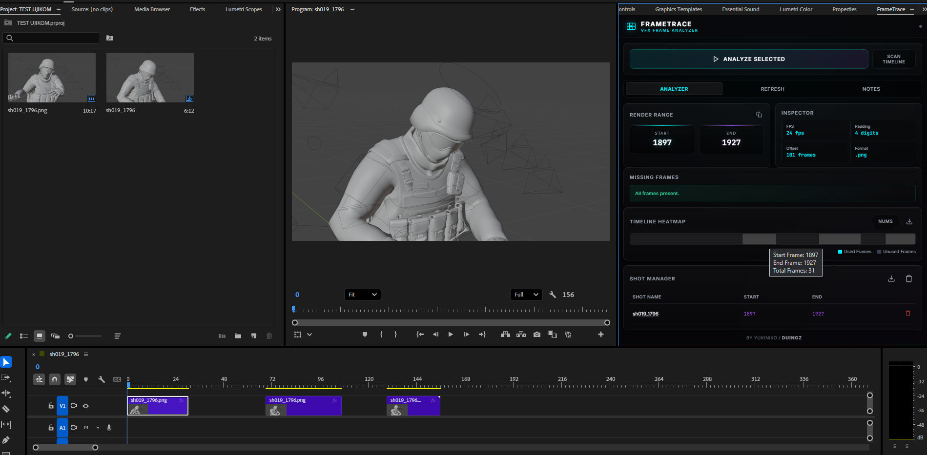Toggle V1 track output eye
The image size is (927, 455).
tap(86, 406)
